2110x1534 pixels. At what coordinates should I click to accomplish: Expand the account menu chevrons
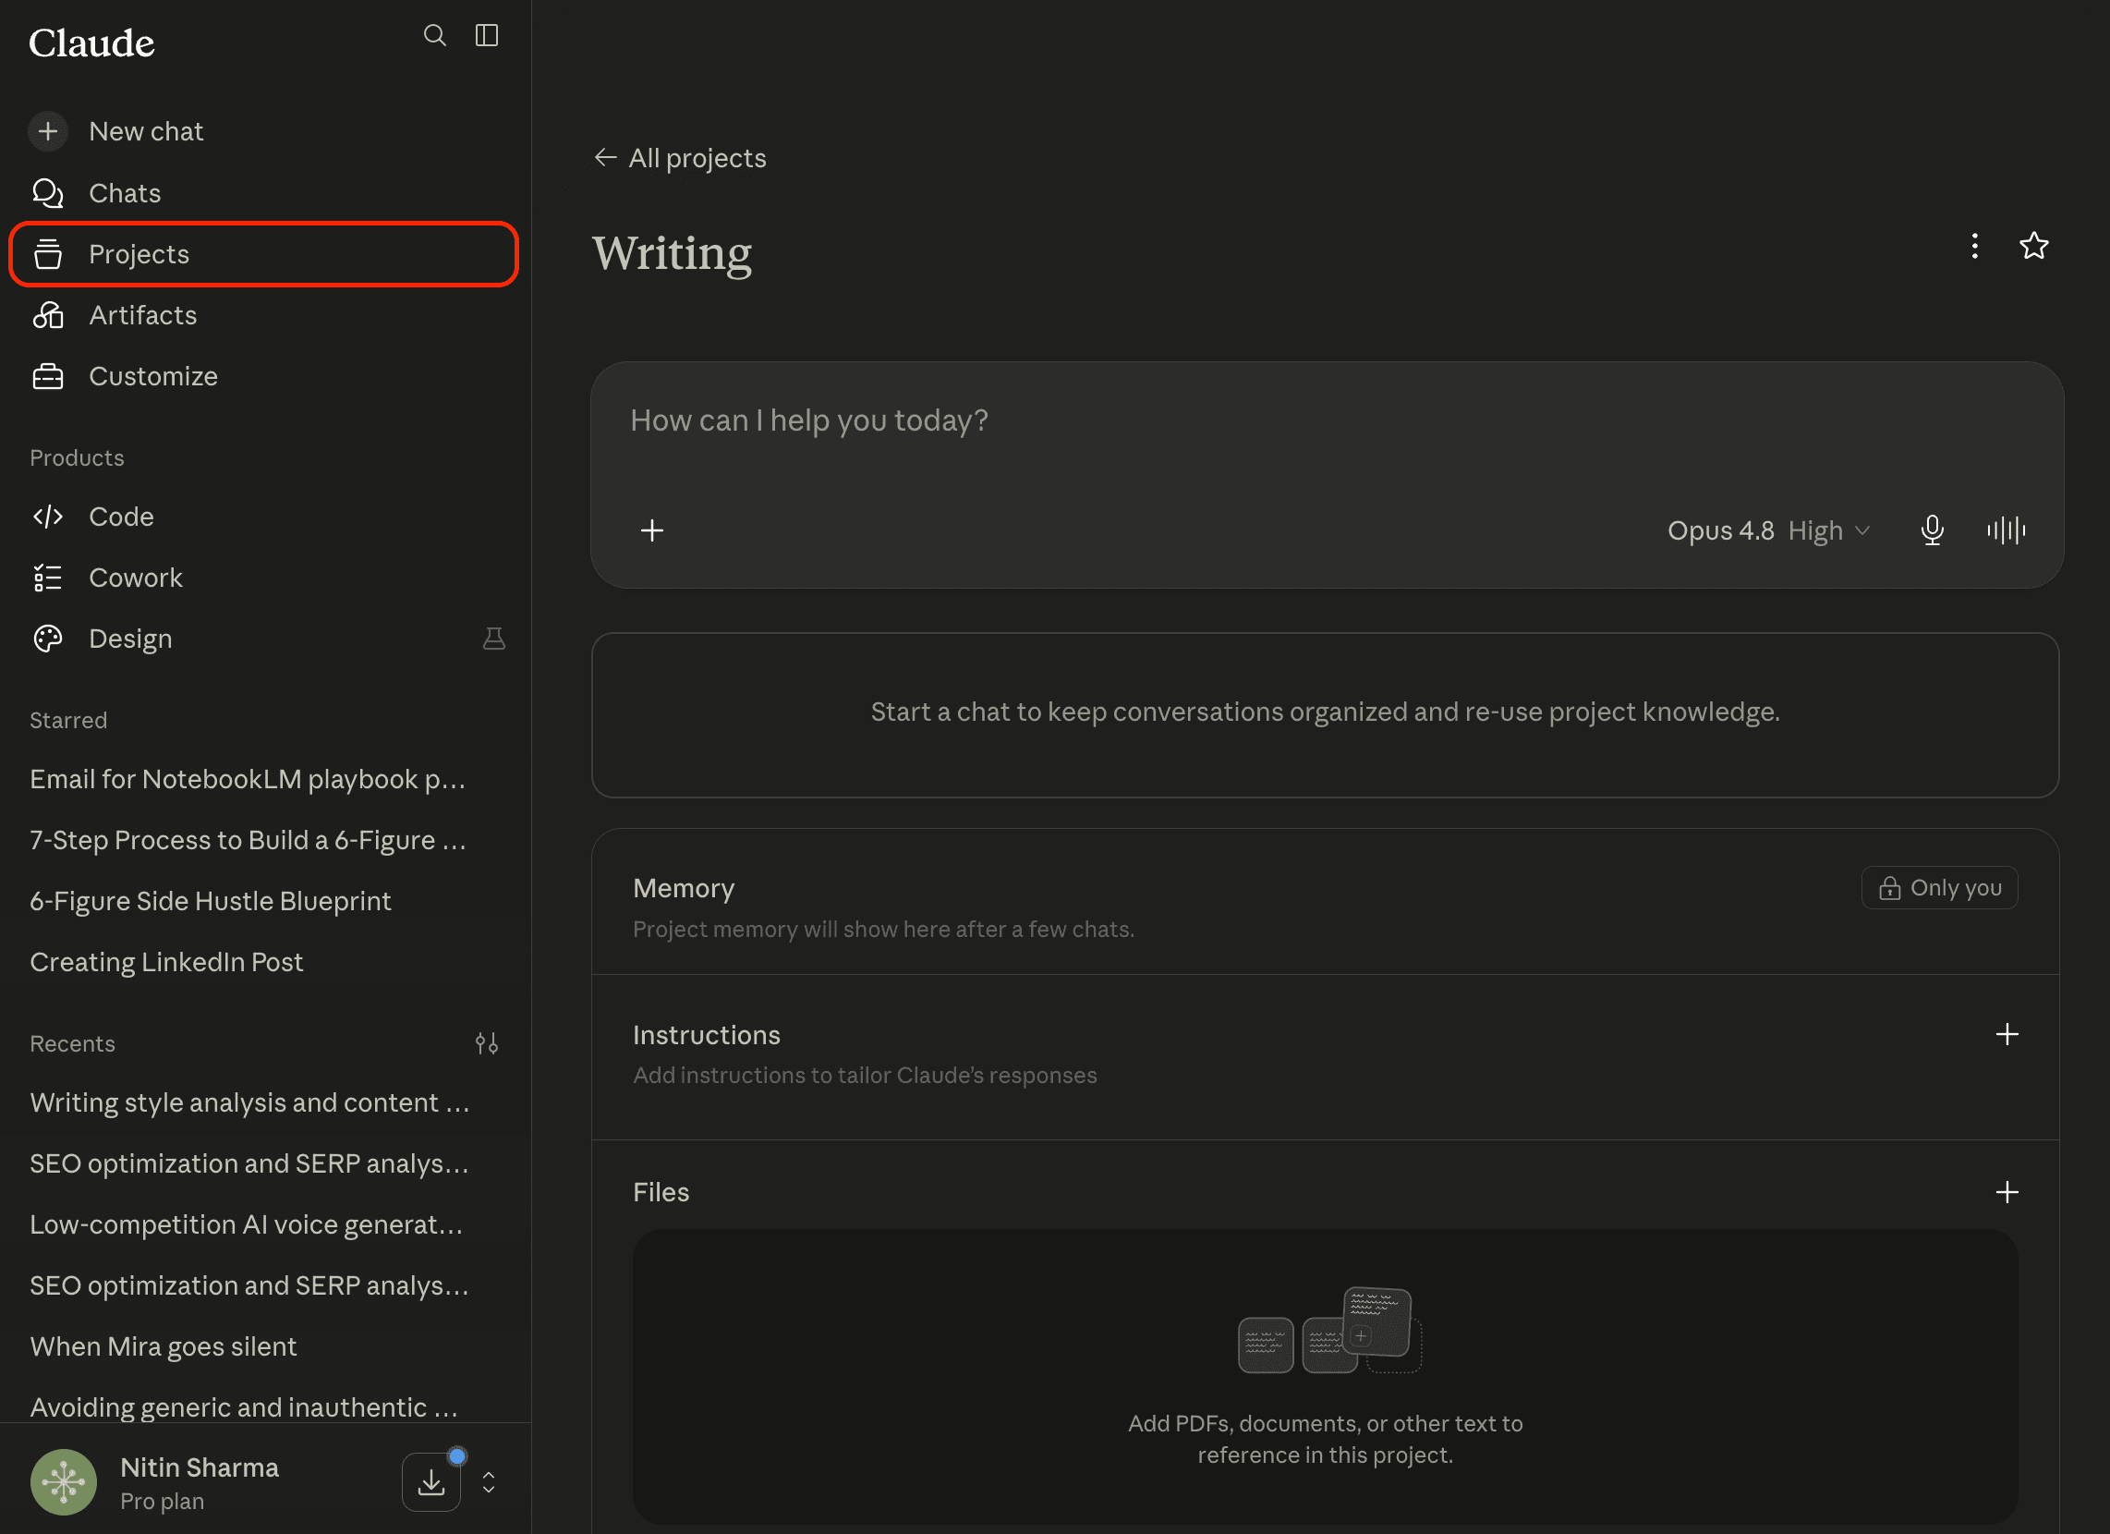point(489,1482)
